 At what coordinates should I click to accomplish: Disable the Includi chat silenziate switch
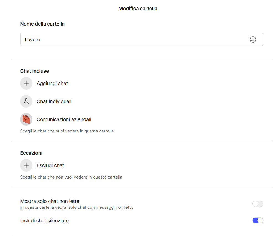258,221
